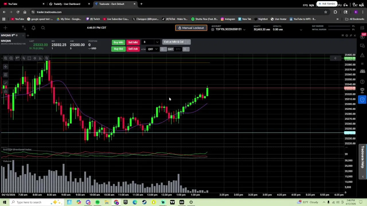Select the crosshair tool on chart sidebar
Screen dimensions: 367x206
click(x=5, y=67)
